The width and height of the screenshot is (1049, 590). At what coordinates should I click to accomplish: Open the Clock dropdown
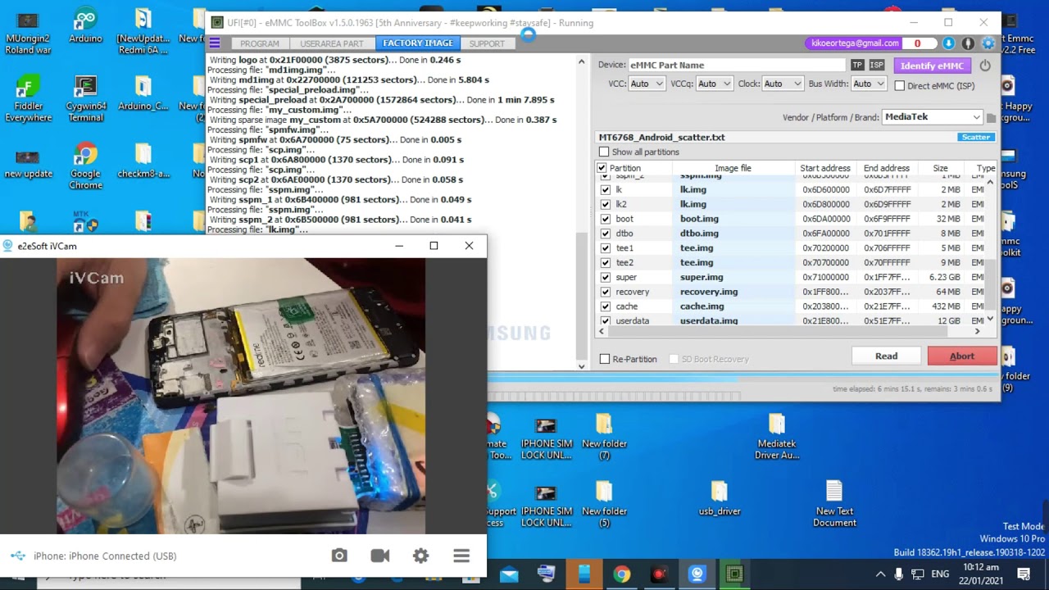[782, 84]
